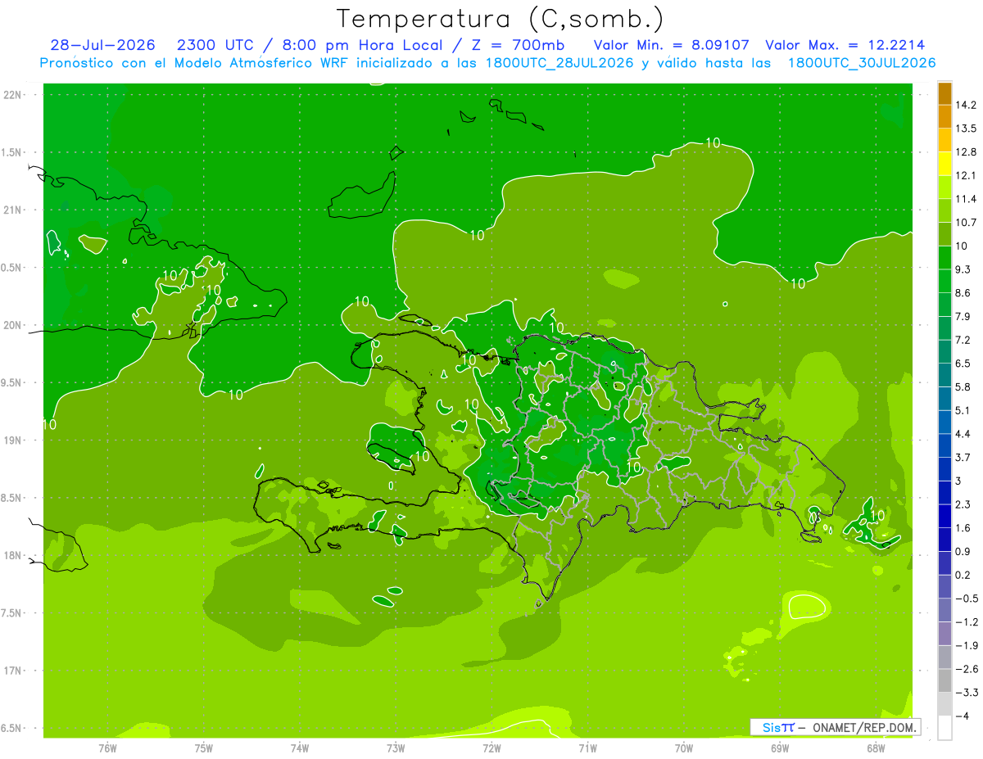Click the "6.5N" latitude axis label
The image size is (983, 759).
(x=11, y=728)
